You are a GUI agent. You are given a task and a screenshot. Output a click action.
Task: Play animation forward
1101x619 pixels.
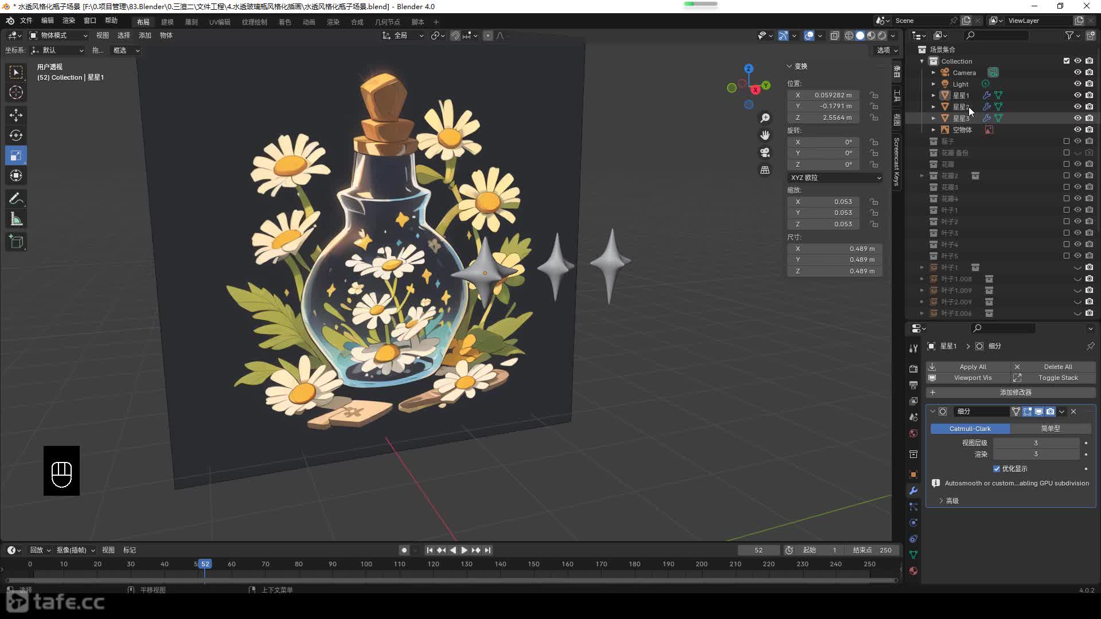coord(464,550)
